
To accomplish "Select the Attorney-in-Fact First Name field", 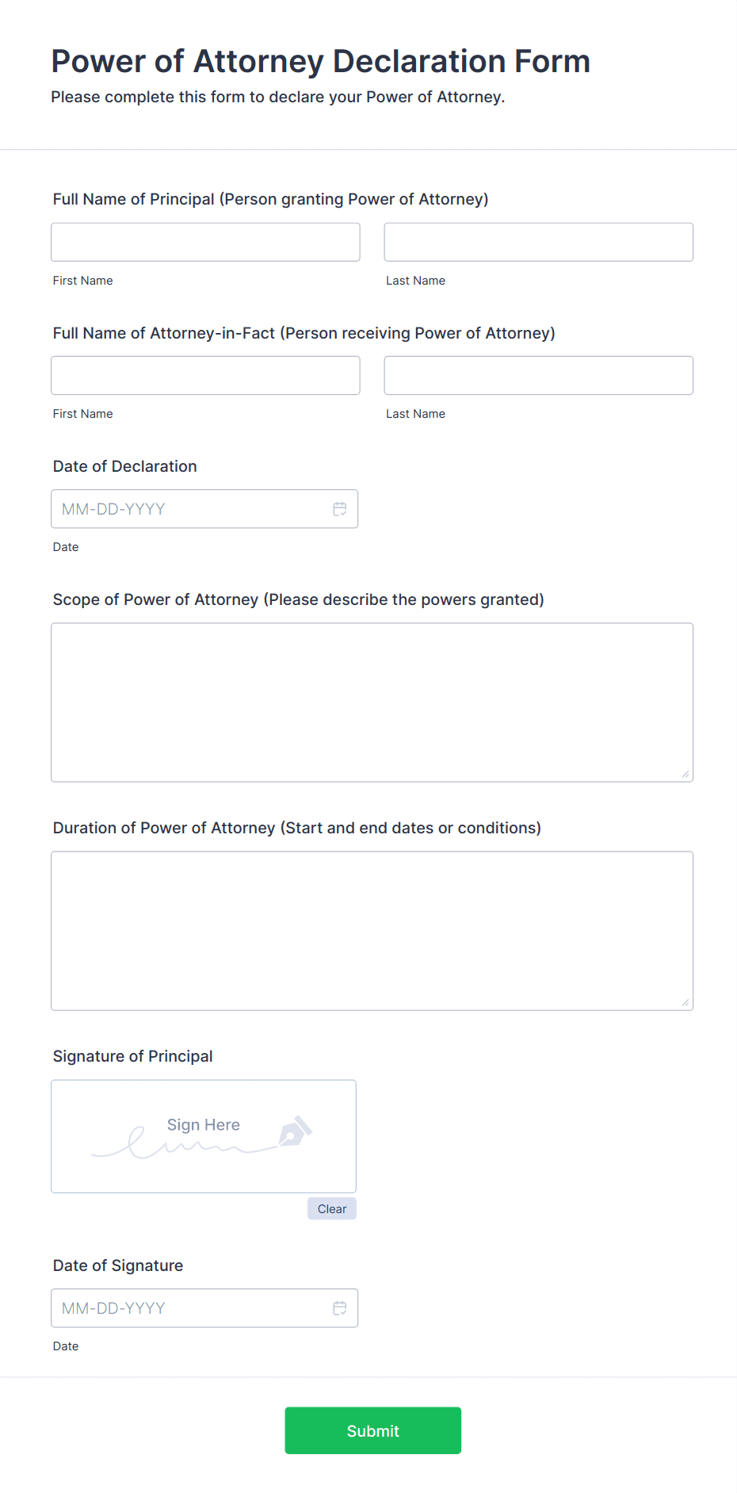I will tap(205, 375).
